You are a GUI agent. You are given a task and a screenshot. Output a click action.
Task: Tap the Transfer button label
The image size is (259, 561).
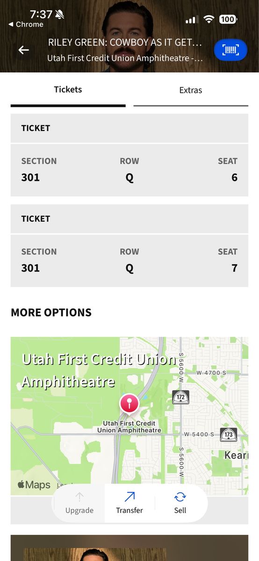(x=129, y=511)
